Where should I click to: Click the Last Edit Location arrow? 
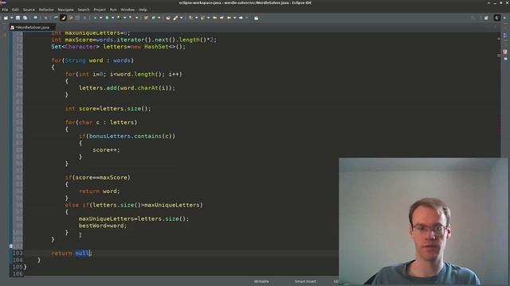(x=214, y=17)
